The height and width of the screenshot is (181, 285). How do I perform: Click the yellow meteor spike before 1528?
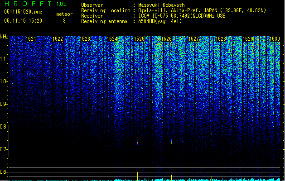point(212,178)
